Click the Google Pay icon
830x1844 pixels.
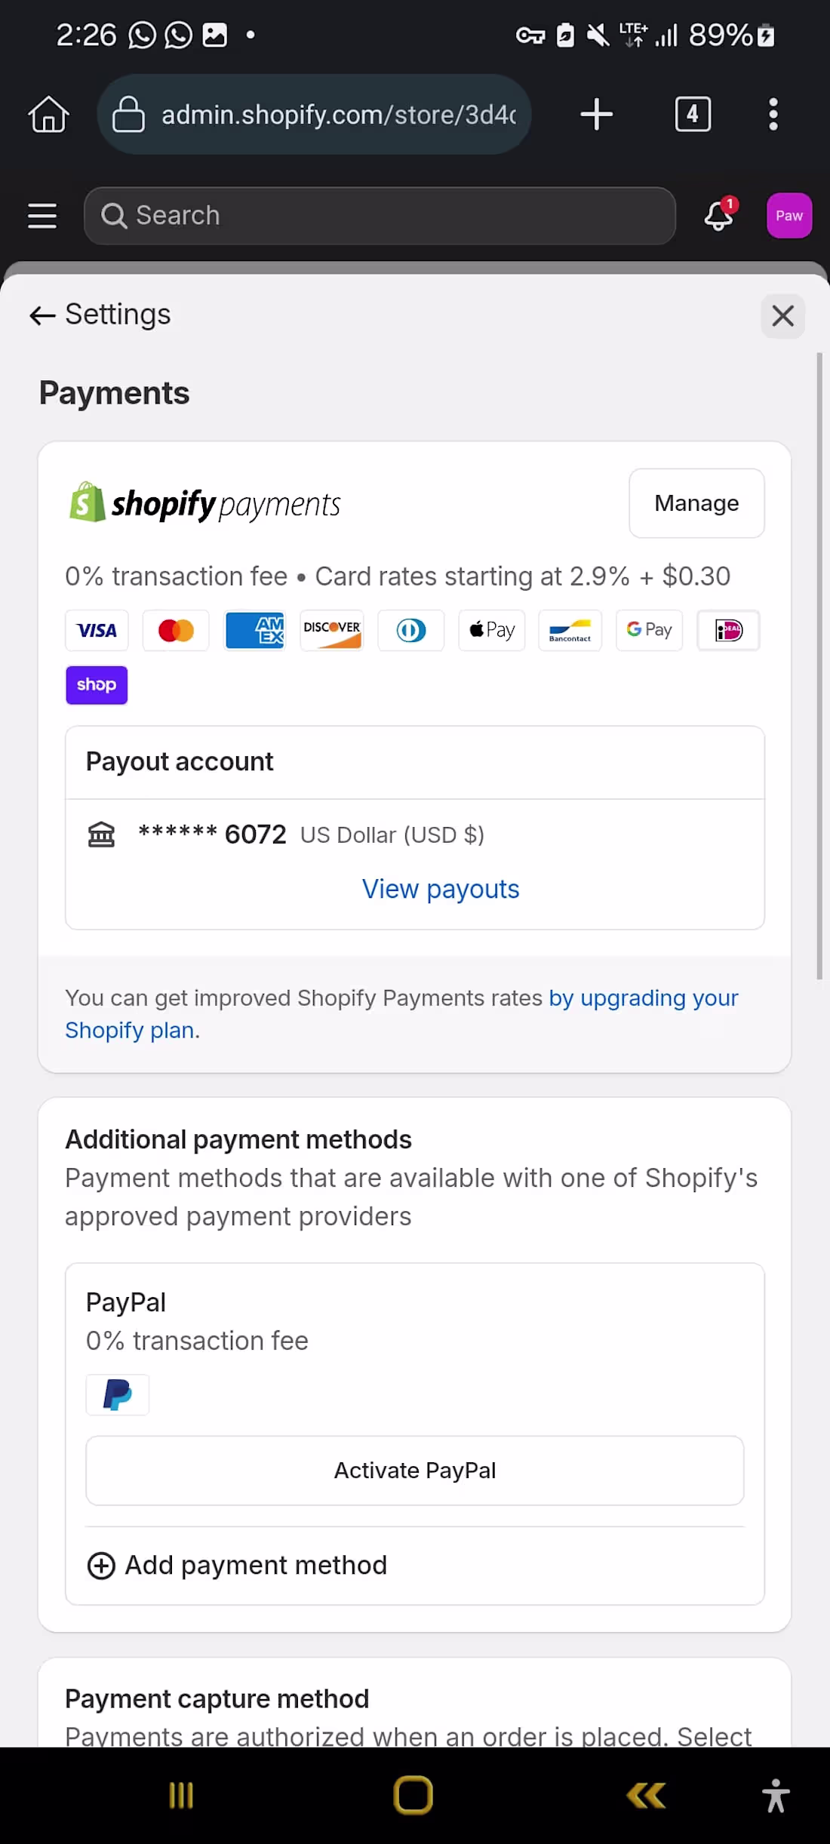pyautogui.click(x=648, y=630)
